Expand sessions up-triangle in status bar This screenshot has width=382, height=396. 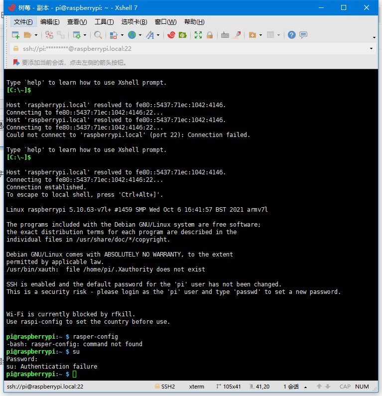point(305,387)
